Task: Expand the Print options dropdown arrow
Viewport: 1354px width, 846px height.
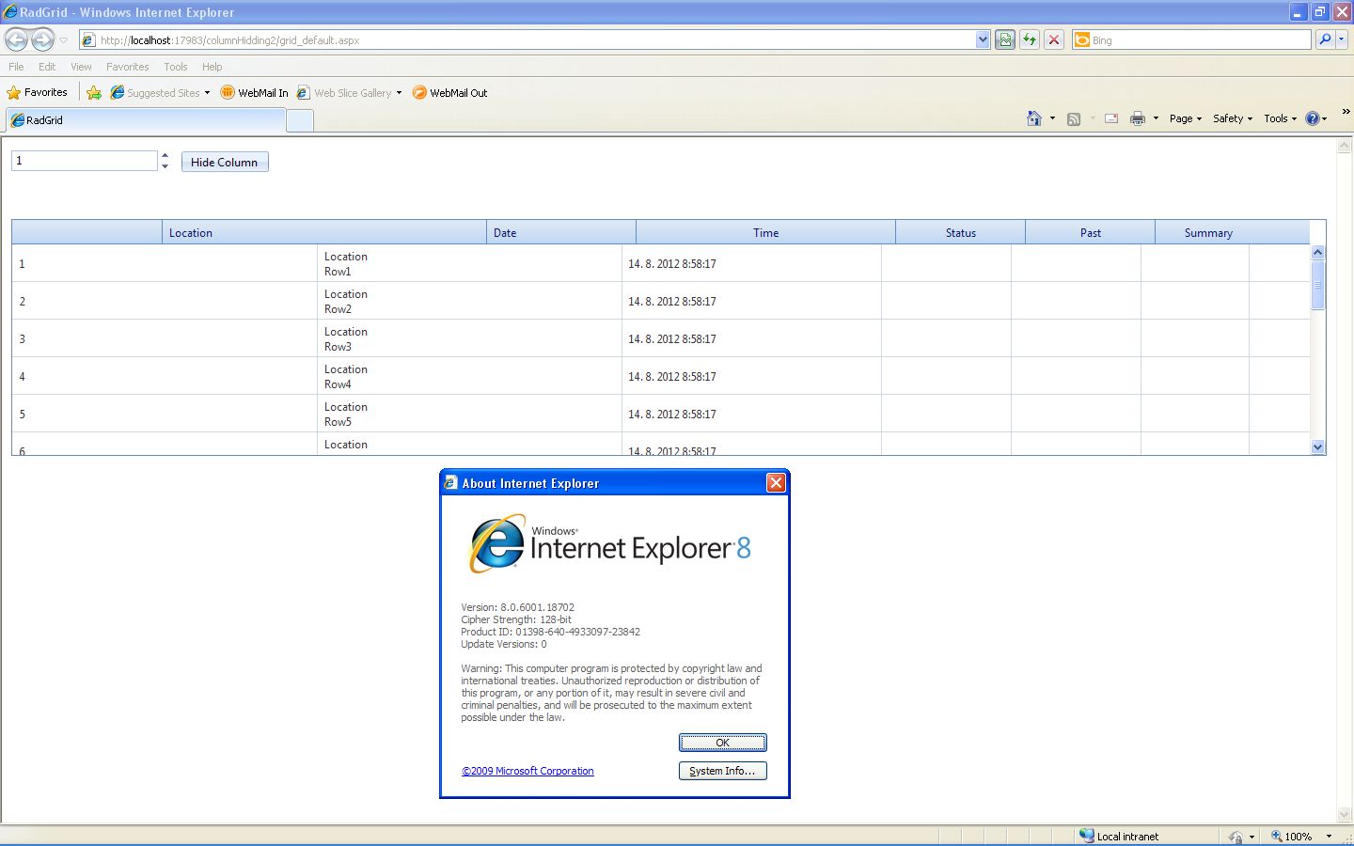Action: pos(1156,118)
